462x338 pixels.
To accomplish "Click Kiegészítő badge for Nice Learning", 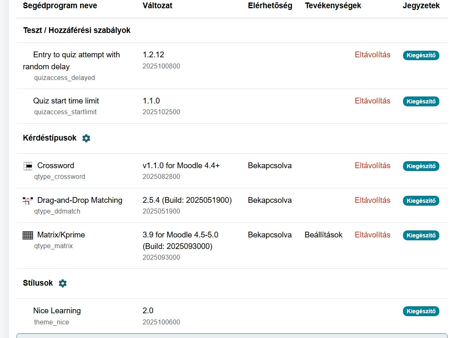I will 421,311.
